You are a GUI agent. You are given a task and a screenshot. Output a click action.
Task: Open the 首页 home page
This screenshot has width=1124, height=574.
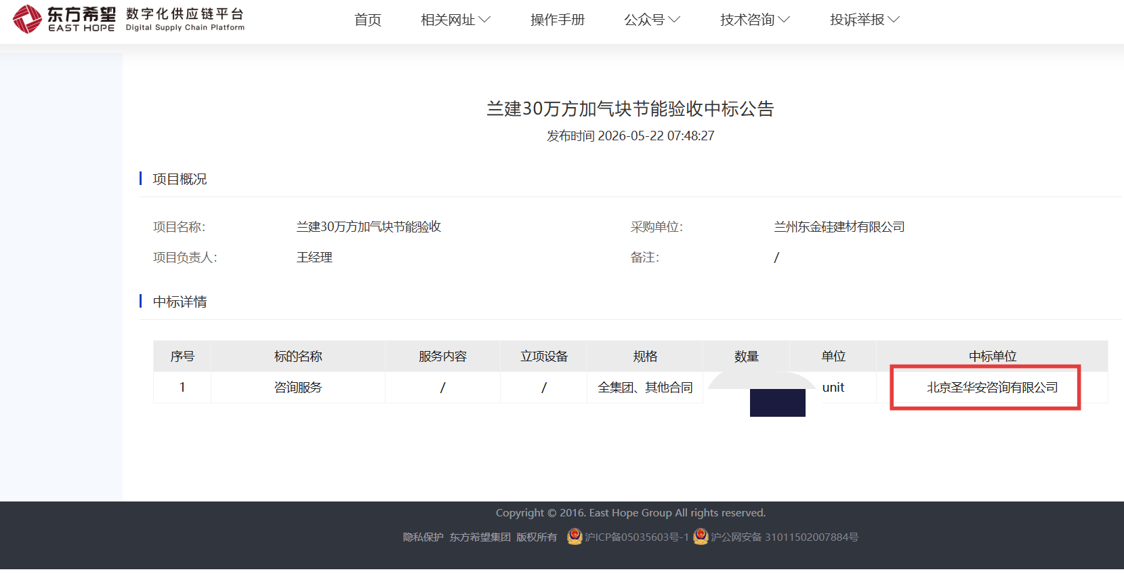pos(368,20)
